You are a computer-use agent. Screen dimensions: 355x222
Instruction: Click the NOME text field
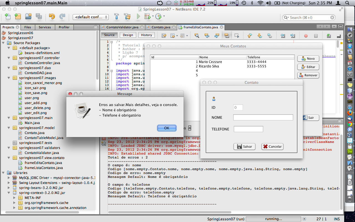(263, 117)
